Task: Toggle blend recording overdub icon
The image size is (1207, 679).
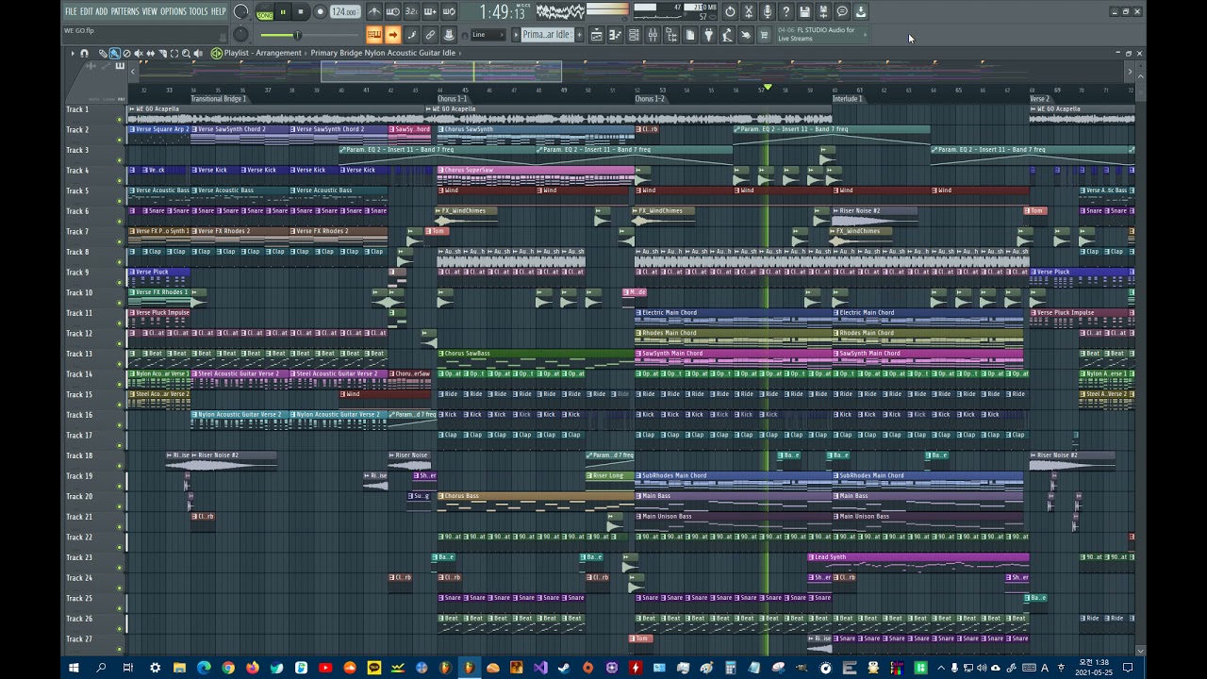Action: pyautogui.click(x=429, y=12)
